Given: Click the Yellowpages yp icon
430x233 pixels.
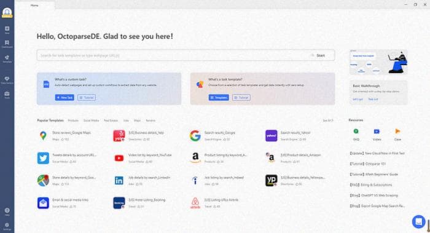Looking at the screenshot, I should click(x=272, y=180).
